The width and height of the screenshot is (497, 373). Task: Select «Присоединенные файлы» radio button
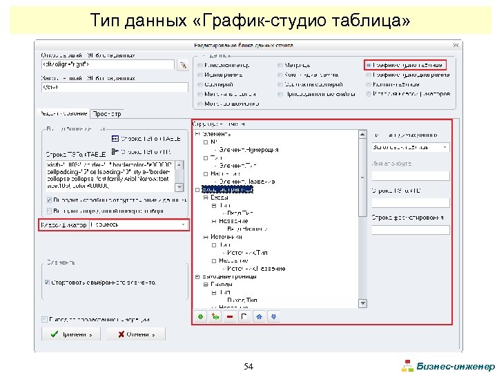[280, 94]
